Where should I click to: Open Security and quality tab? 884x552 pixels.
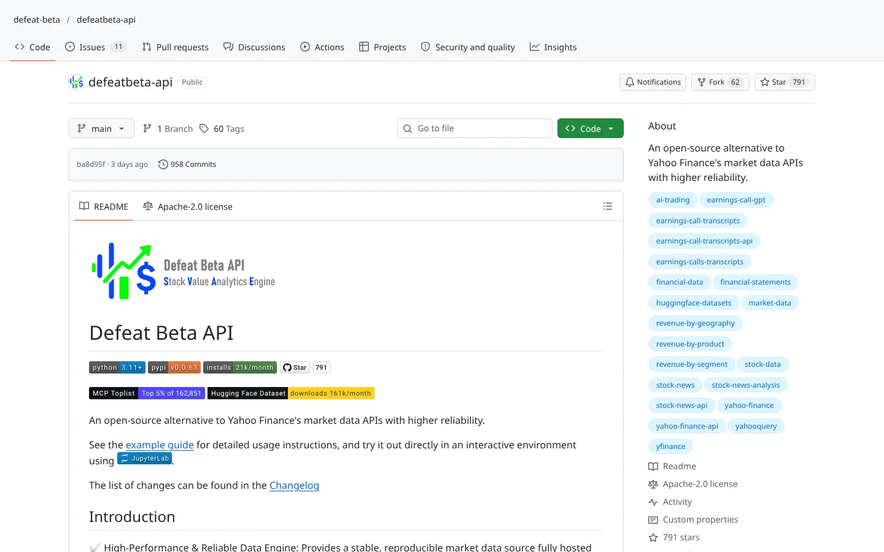468,47
